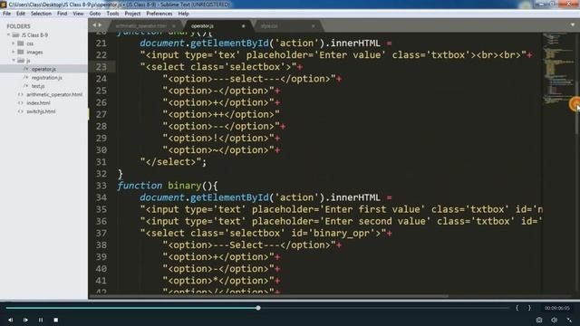
Task: Collapse the js folder
Action: 14,61
